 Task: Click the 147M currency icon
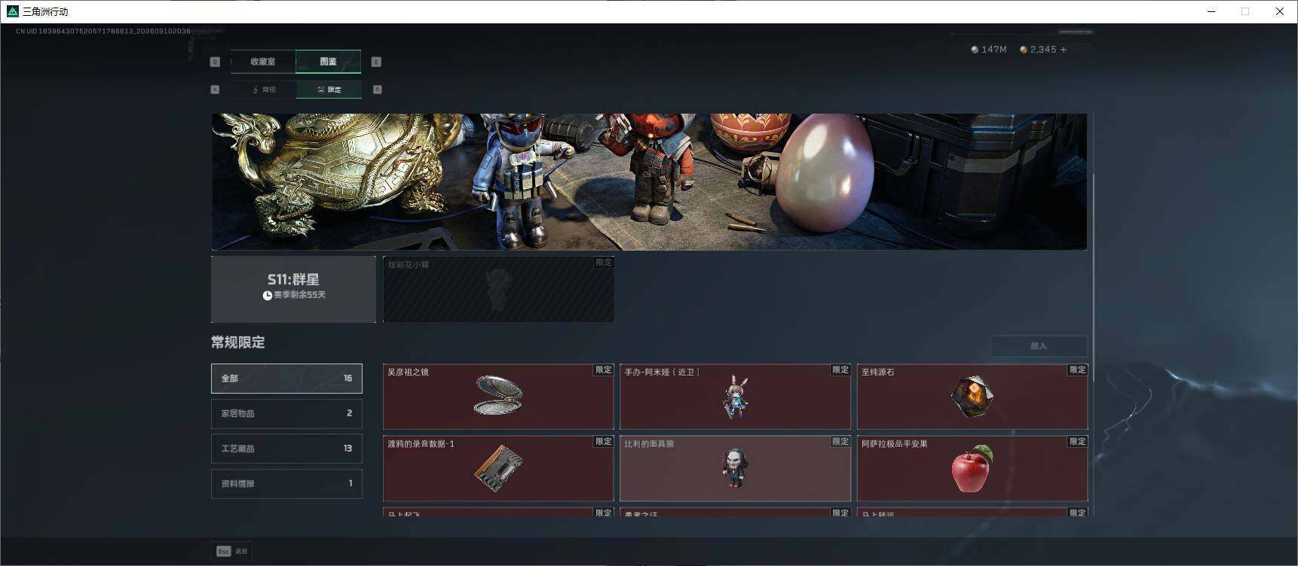[x=975, y=50]
